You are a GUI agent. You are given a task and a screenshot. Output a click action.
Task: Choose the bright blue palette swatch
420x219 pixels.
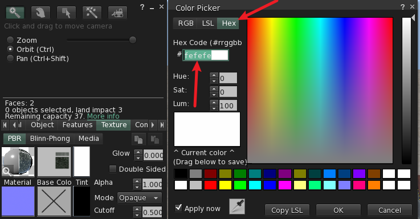(270, 185)
